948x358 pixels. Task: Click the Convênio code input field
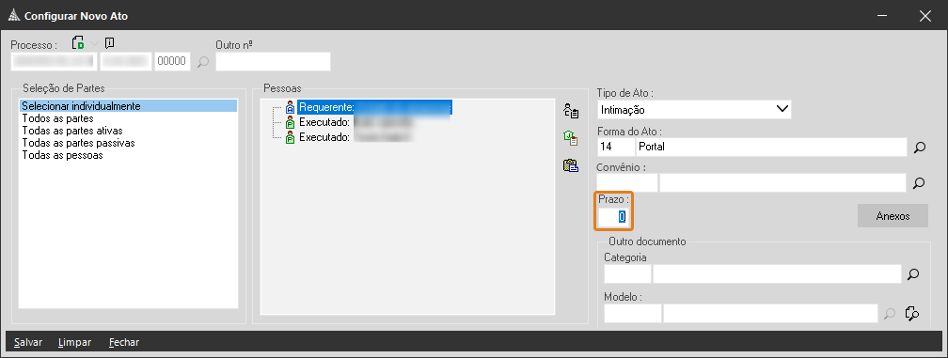point(627,182)
